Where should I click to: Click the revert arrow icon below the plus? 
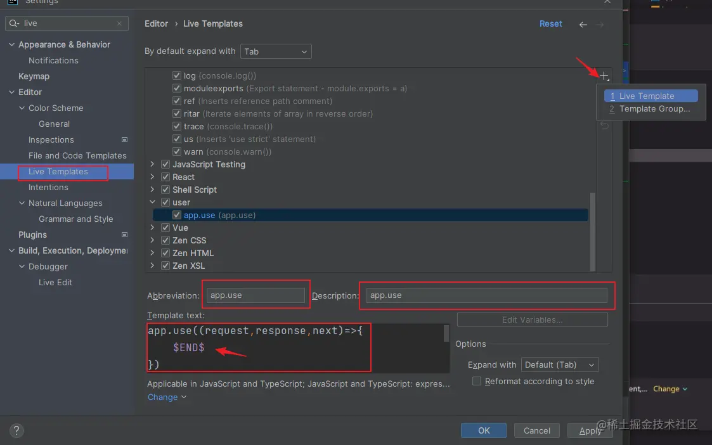click(x=604, y=126)
